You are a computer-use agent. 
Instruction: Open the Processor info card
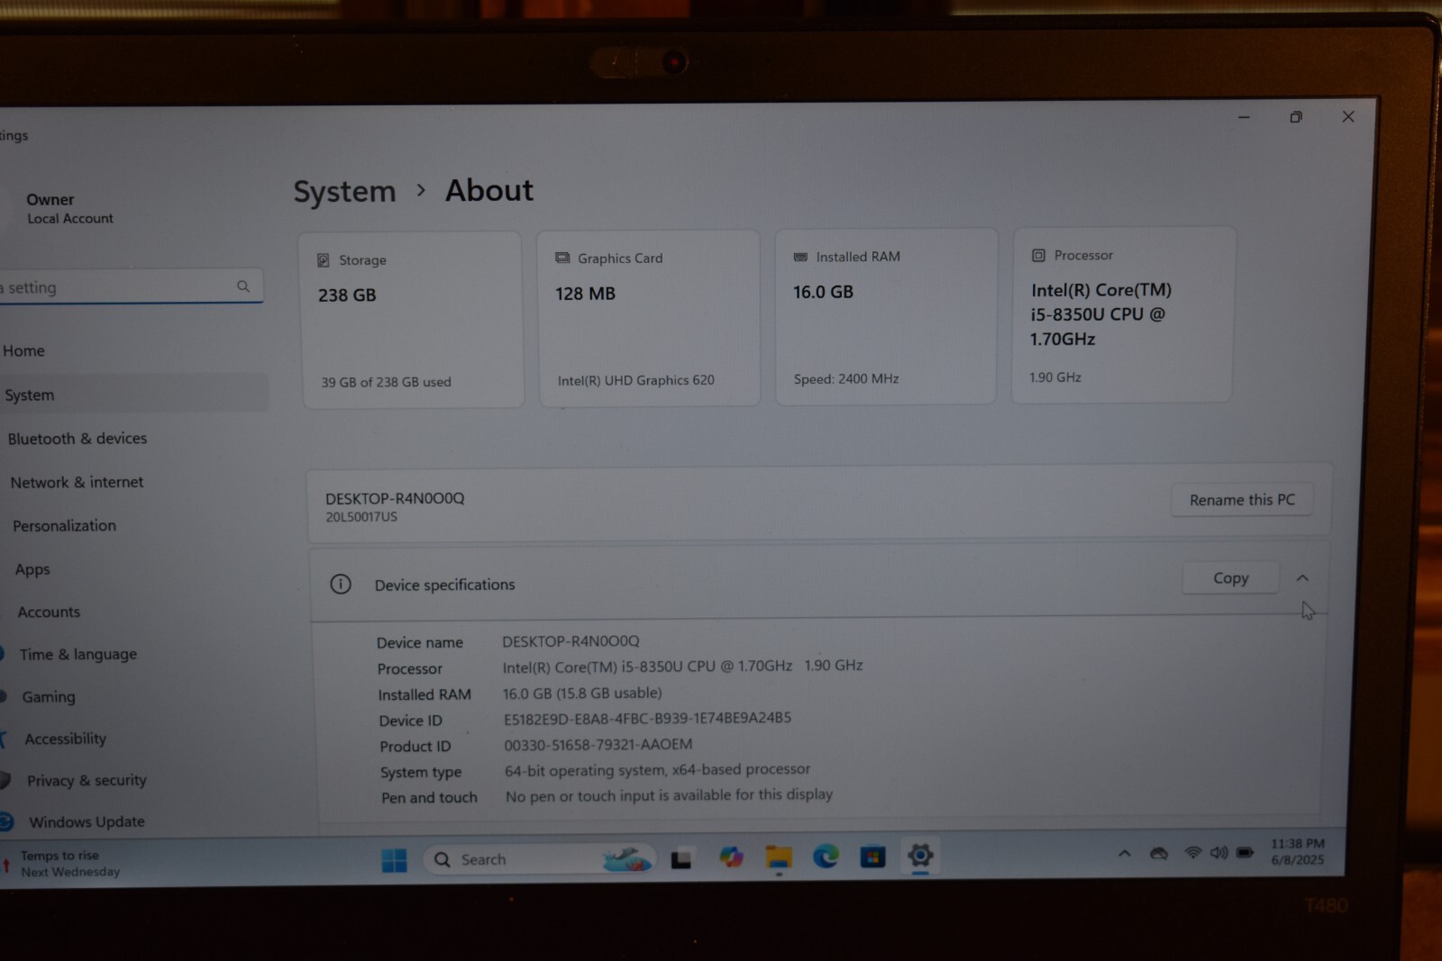[1123, 314]
